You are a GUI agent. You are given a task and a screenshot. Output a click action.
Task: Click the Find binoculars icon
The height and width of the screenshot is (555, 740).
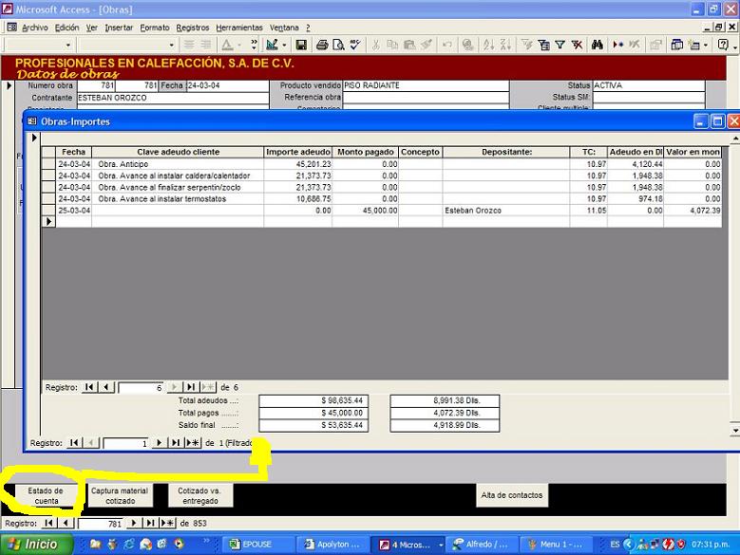coord(598,45)
